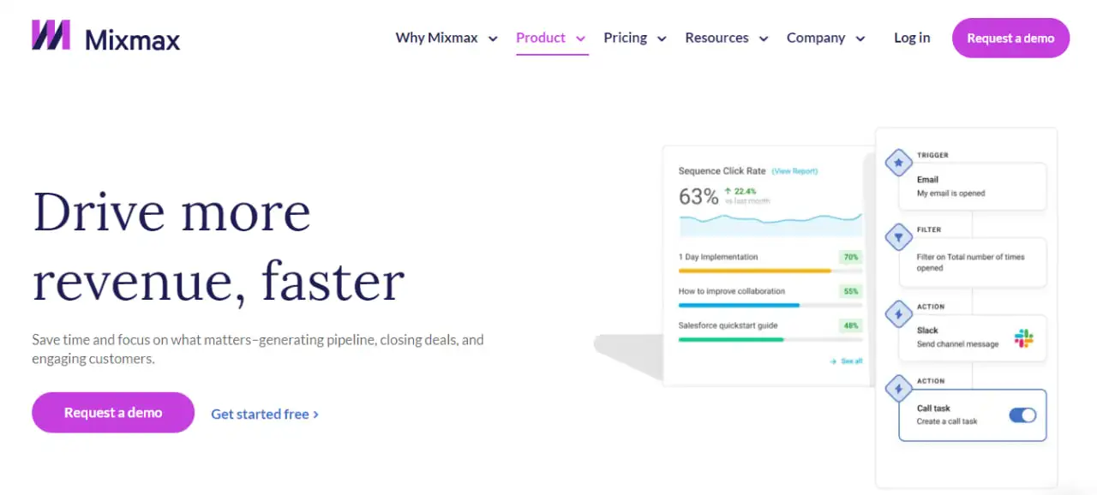Click Request a demo in header
The height and width of the screenshot is (495, 1097).
click(1010, 38)
